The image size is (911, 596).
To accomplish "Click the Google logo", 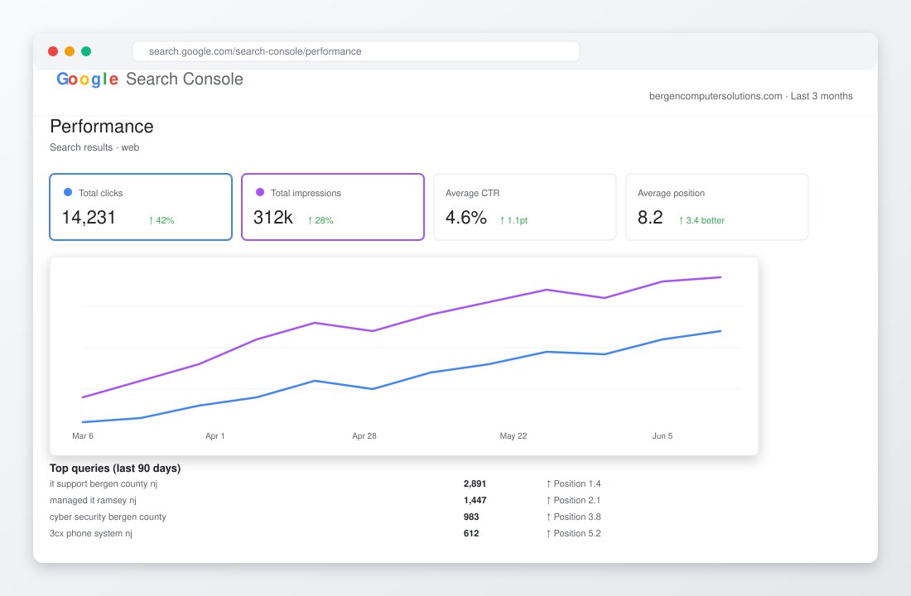I will [x=87, y=79].
